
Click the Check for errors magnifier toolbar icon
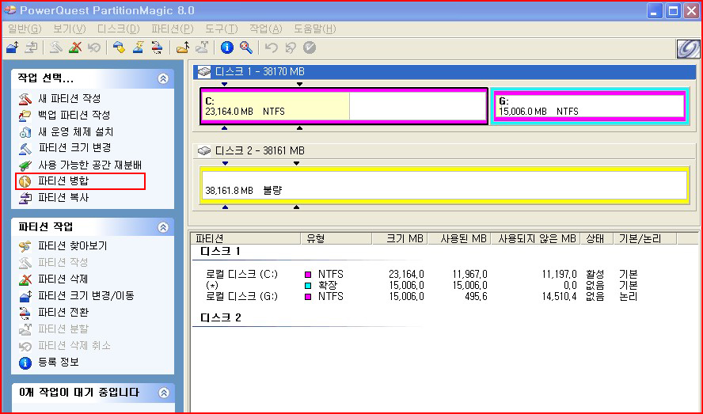(246, 47)
